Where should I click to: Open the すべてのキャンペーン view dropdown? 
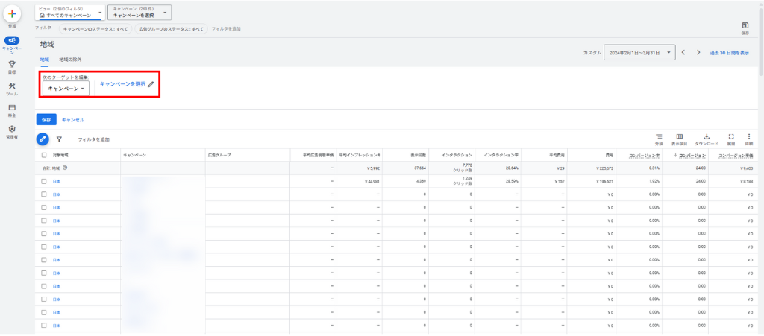point(70,13)
